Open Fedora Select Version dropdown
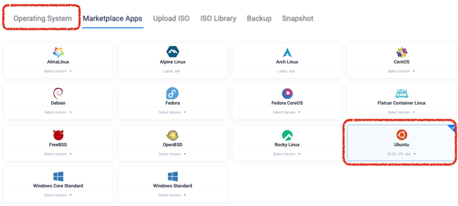Viewport: 458px width, 206px height. point(173,112)
